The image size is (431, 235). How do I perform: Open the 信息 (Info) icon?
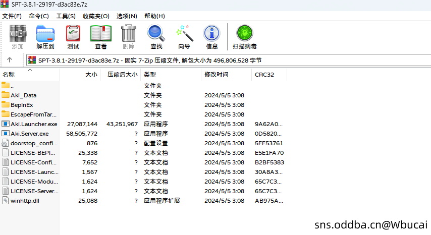(x=211, y=33)
